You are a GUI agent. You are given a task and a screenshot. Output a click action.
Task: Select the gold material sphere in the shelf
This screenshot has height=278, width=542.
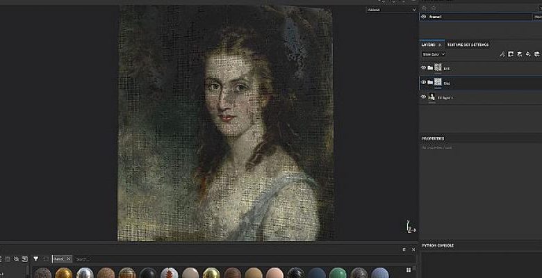coord(64,273)
